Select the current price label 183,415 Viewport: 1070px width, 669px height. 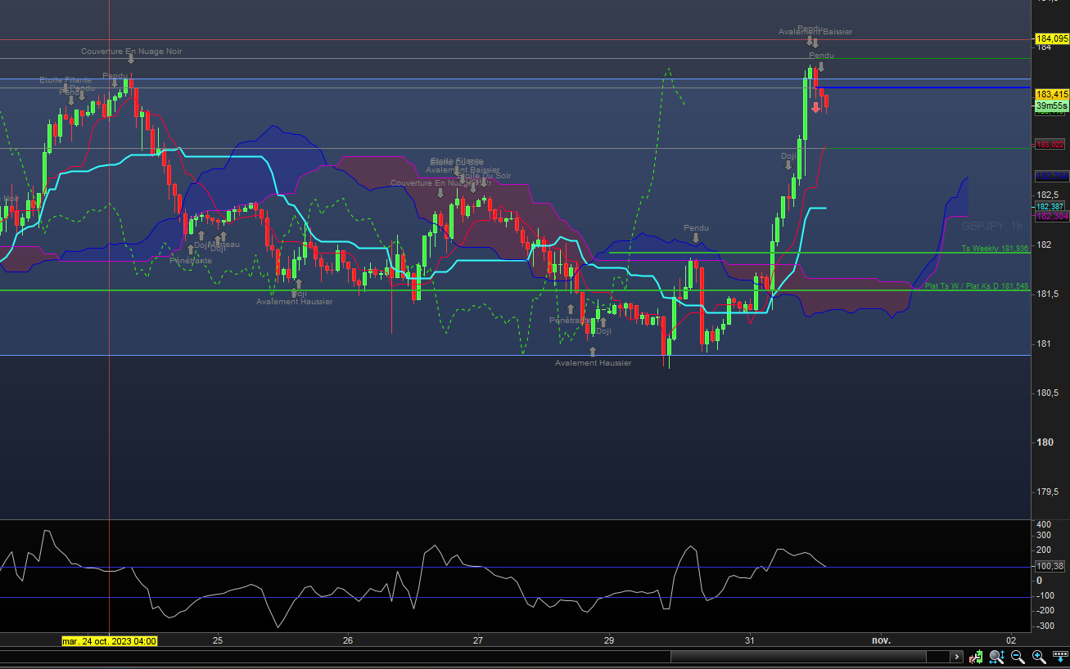pyautogui.click(x=1051, y=94)
